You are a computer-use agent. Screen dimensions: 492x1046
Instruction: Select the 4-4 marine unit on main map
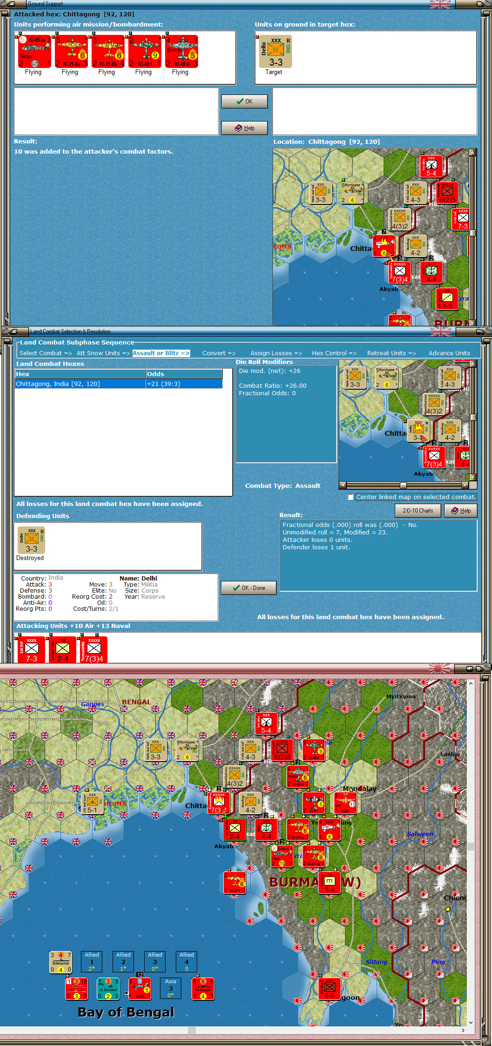(x=266, y=829)
